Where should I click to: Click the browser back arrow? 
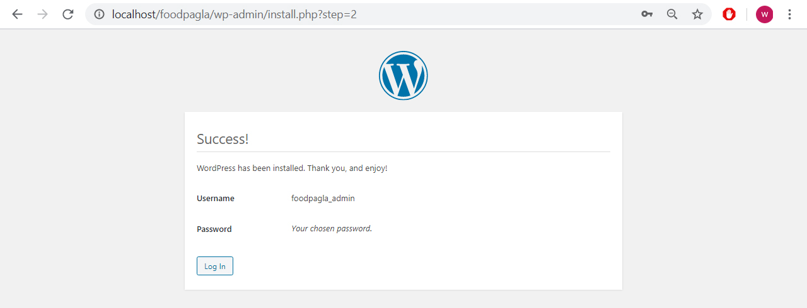(17, 14)
